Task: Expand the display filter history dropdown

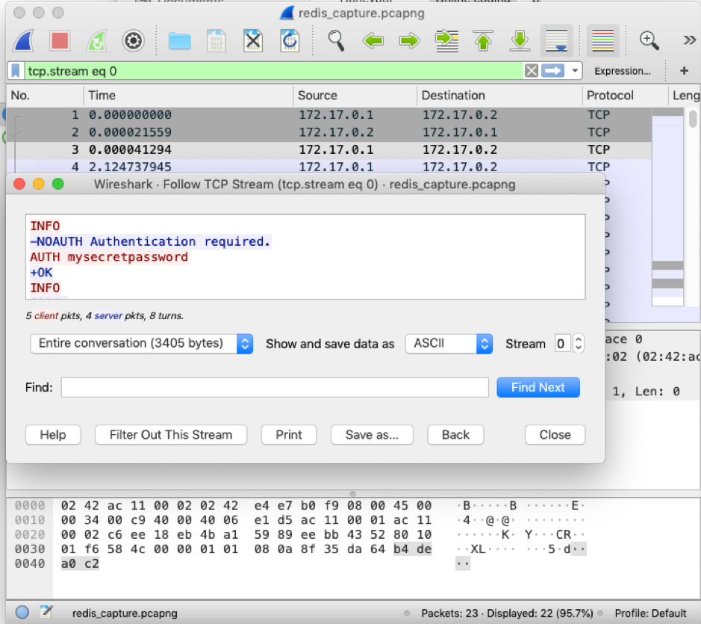Action: click(x=574, y=71)
